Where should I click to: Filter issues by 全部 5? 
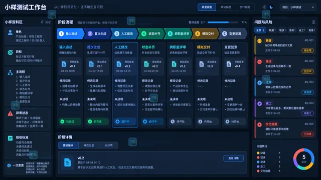tap(260, 30)
